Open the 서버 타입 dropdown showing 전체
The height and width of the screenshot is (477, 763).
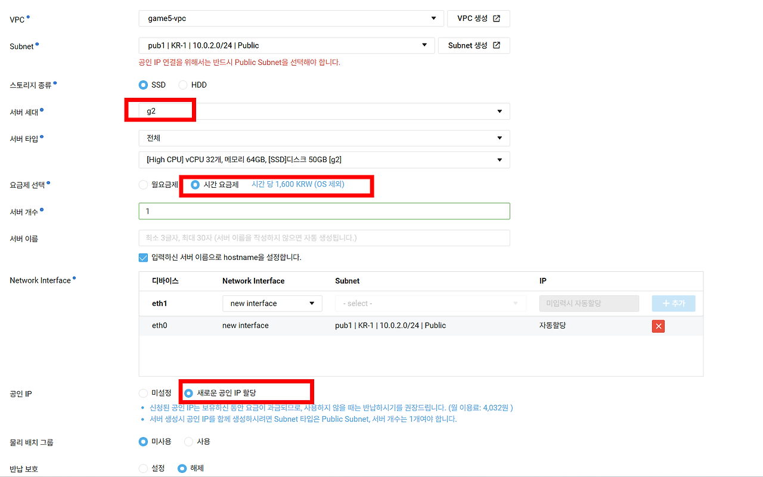coord(324,138)
